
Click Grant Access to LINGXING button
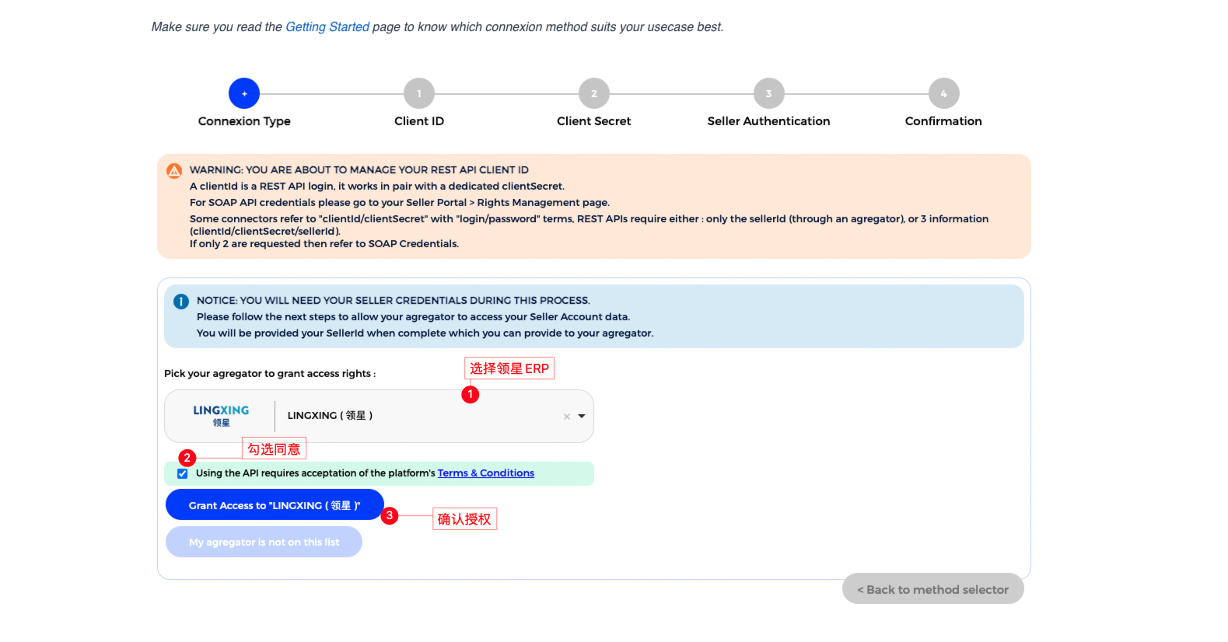275,504
